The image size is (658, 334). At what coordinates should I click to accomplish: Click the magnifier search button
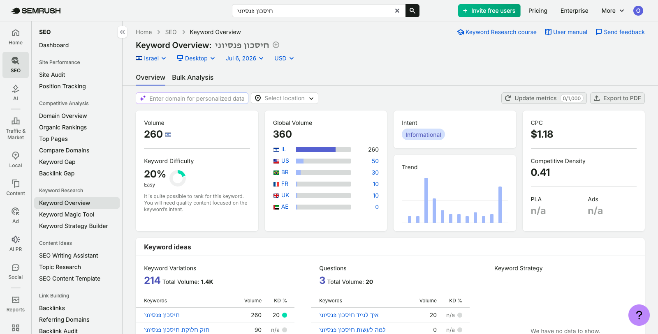click(x=412, y=11)
